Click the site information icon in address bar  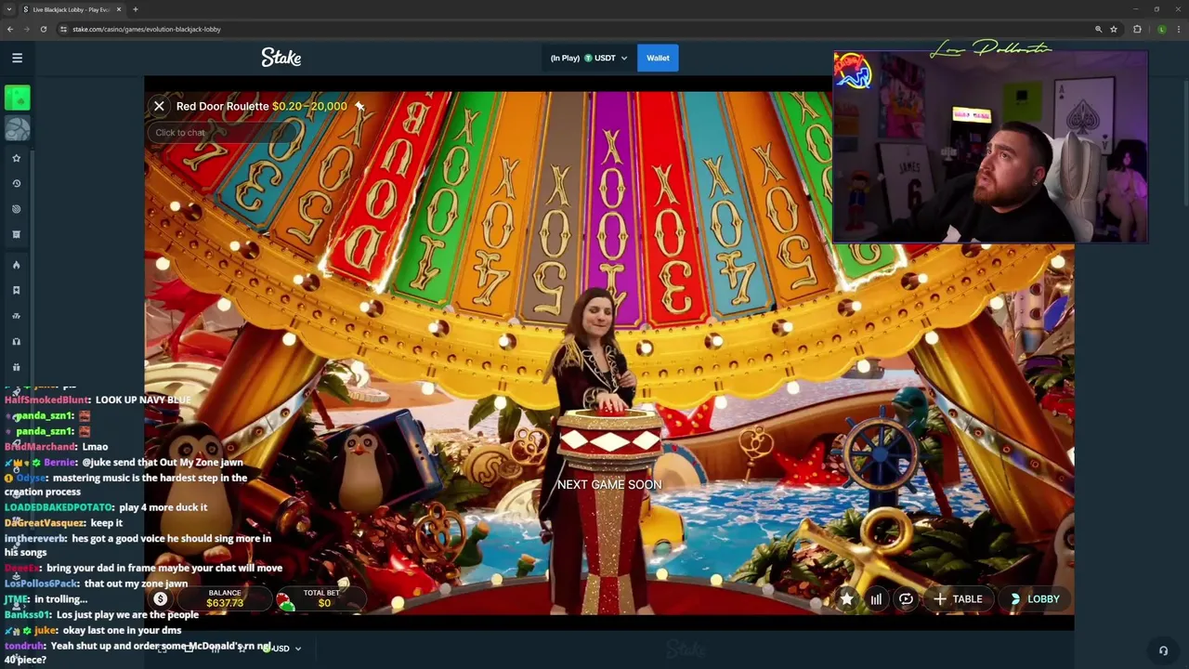point(63,29)
